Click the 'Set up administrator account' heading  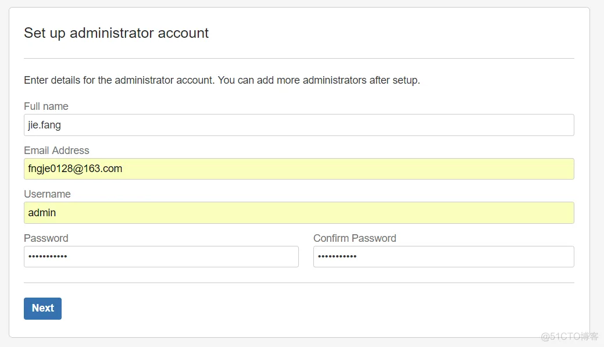116,33
